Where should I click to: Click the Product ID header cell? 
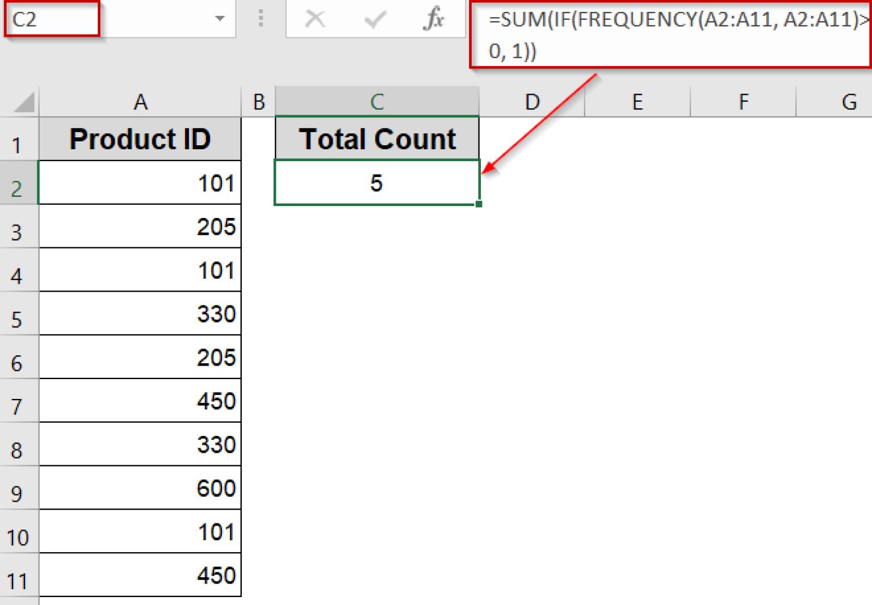click(140, 138)
